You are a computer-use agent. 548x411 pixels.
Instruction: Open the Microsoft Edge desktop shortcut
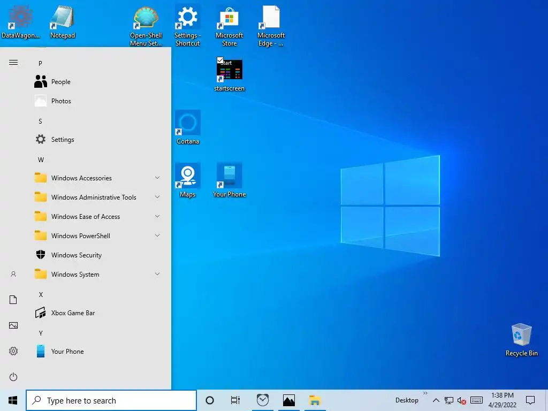click(x=271, y=26)
